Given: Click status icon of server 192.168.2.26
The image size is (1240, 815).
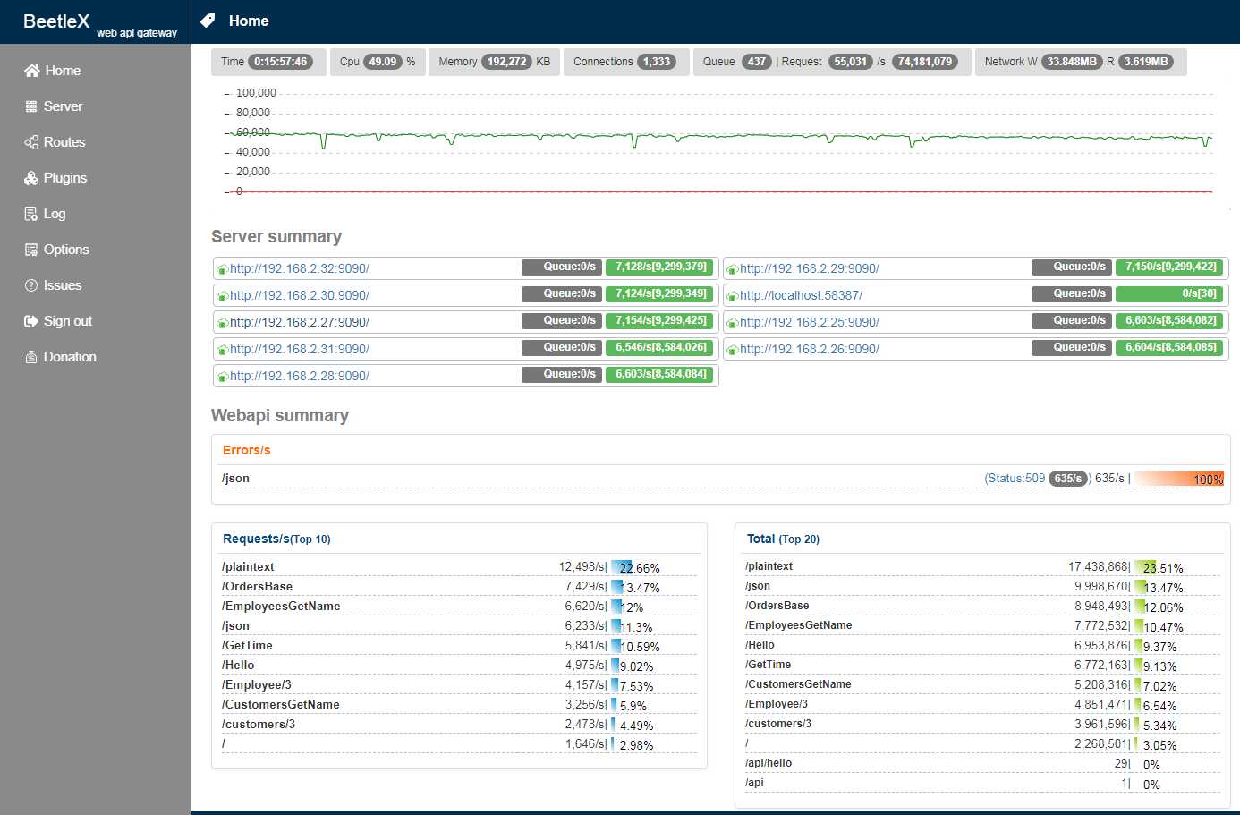Looking at the screenshot, I should (x=732, y=350).
